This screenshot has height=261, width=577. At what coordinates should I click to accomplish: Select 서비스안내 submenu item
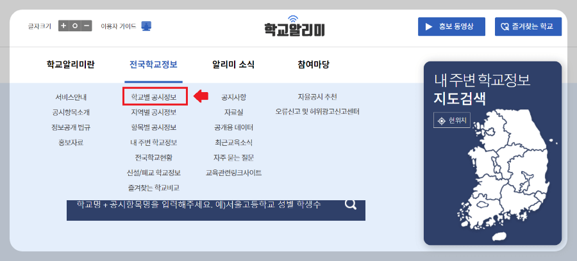tap(71, 97)
